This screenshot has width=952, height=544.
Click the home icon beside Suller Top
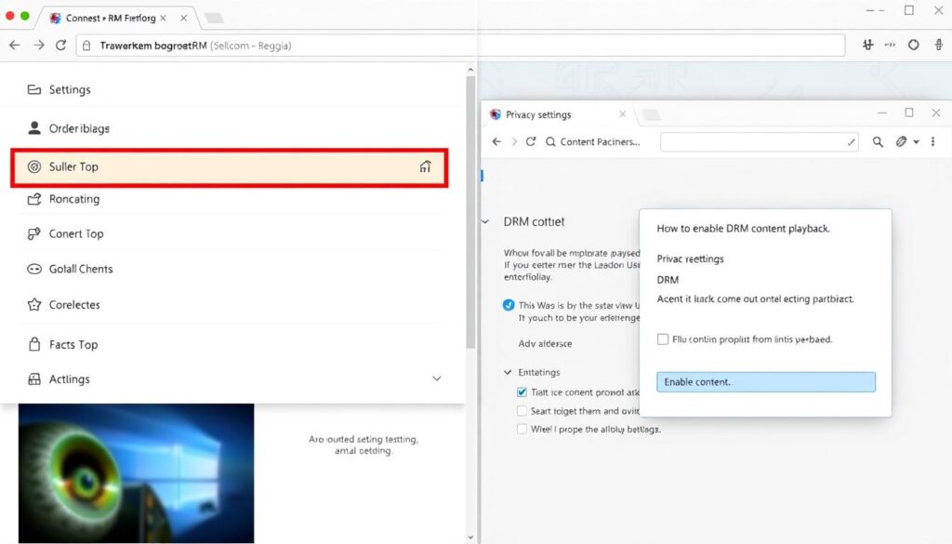coord(425,166)
